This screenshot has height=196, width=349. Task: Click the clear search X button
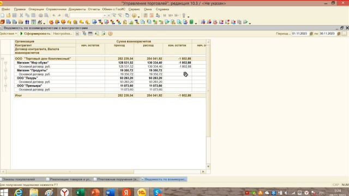(x=109, y=15)
